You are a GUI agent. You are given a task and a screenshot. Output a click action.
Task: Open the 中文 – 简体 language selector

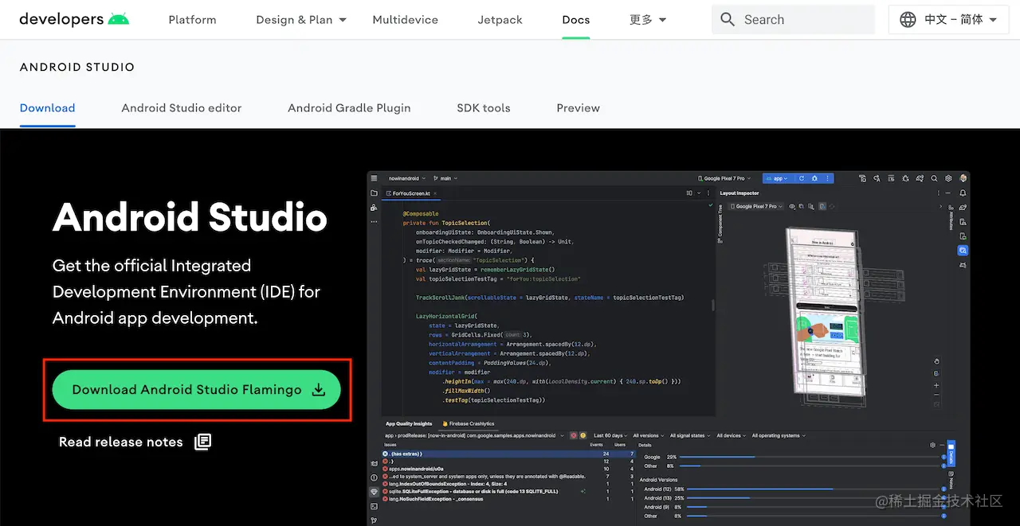click(x=948, y=20)
